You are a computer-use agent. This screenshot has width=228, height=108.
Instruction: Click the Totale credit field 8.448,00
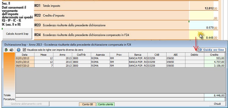pyautogui.click(x=214, y=96)
